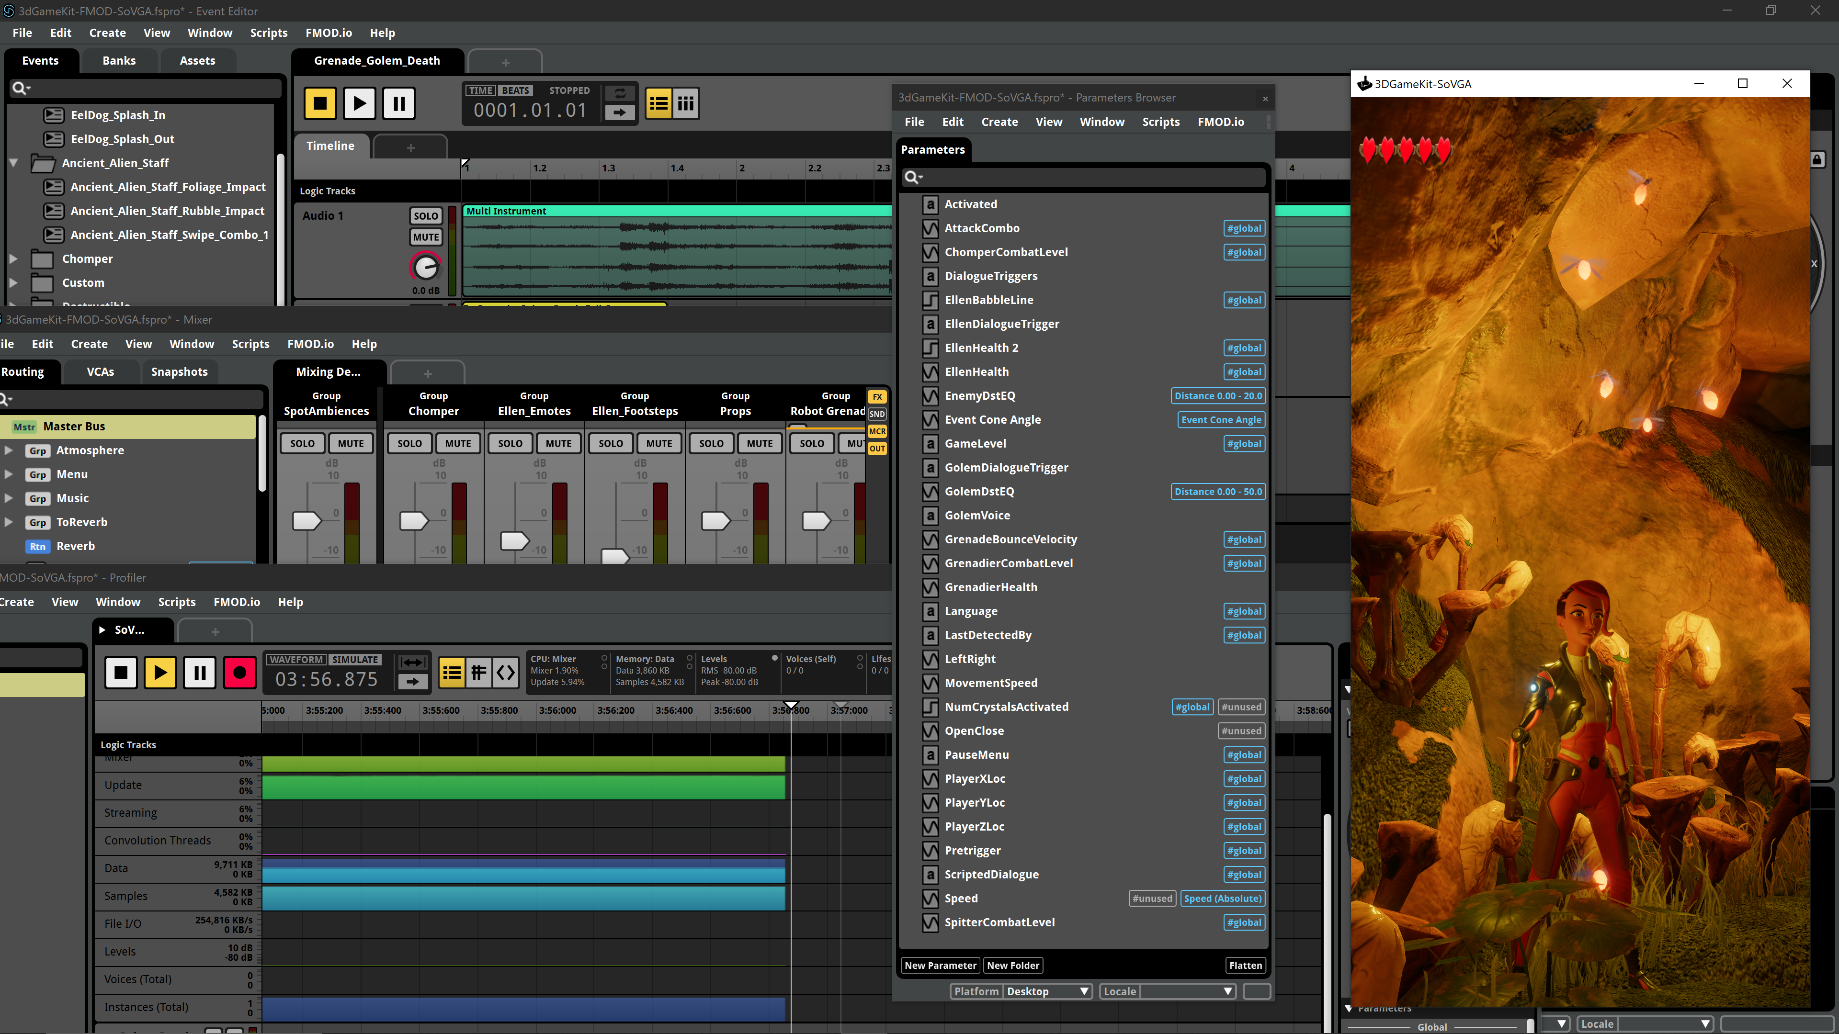The height and width of the screenshot is (1034, 1839).
Task: Stop playback in the Event Editor transport
Action: (320, 103)
